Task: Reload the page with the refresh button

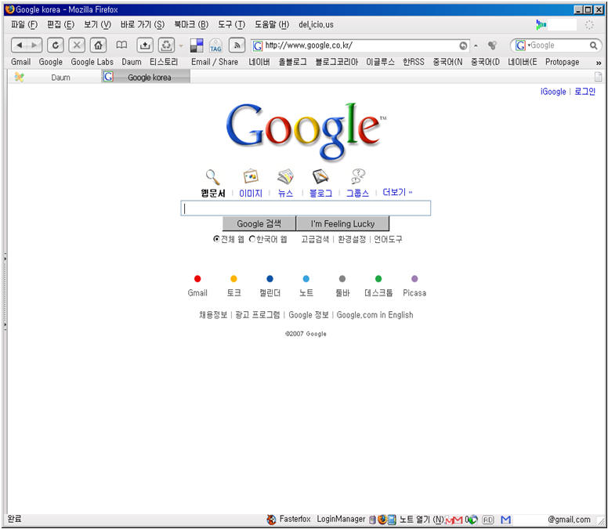Action: [56, 45]
